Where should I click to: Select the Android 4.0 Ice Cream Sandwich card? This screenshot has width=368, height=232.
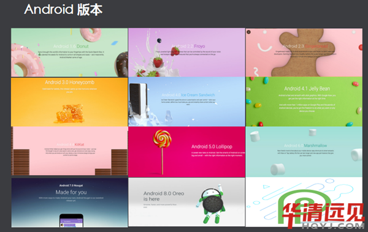point(186,102)
